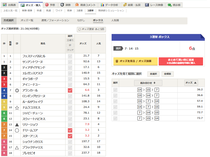
Task: Sort by 組み合わせ column header
Action: (148, 83)
